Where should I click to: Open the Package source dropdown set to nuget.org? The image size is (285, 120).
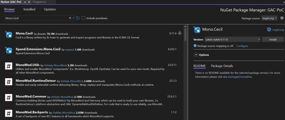tap(269, 18)
